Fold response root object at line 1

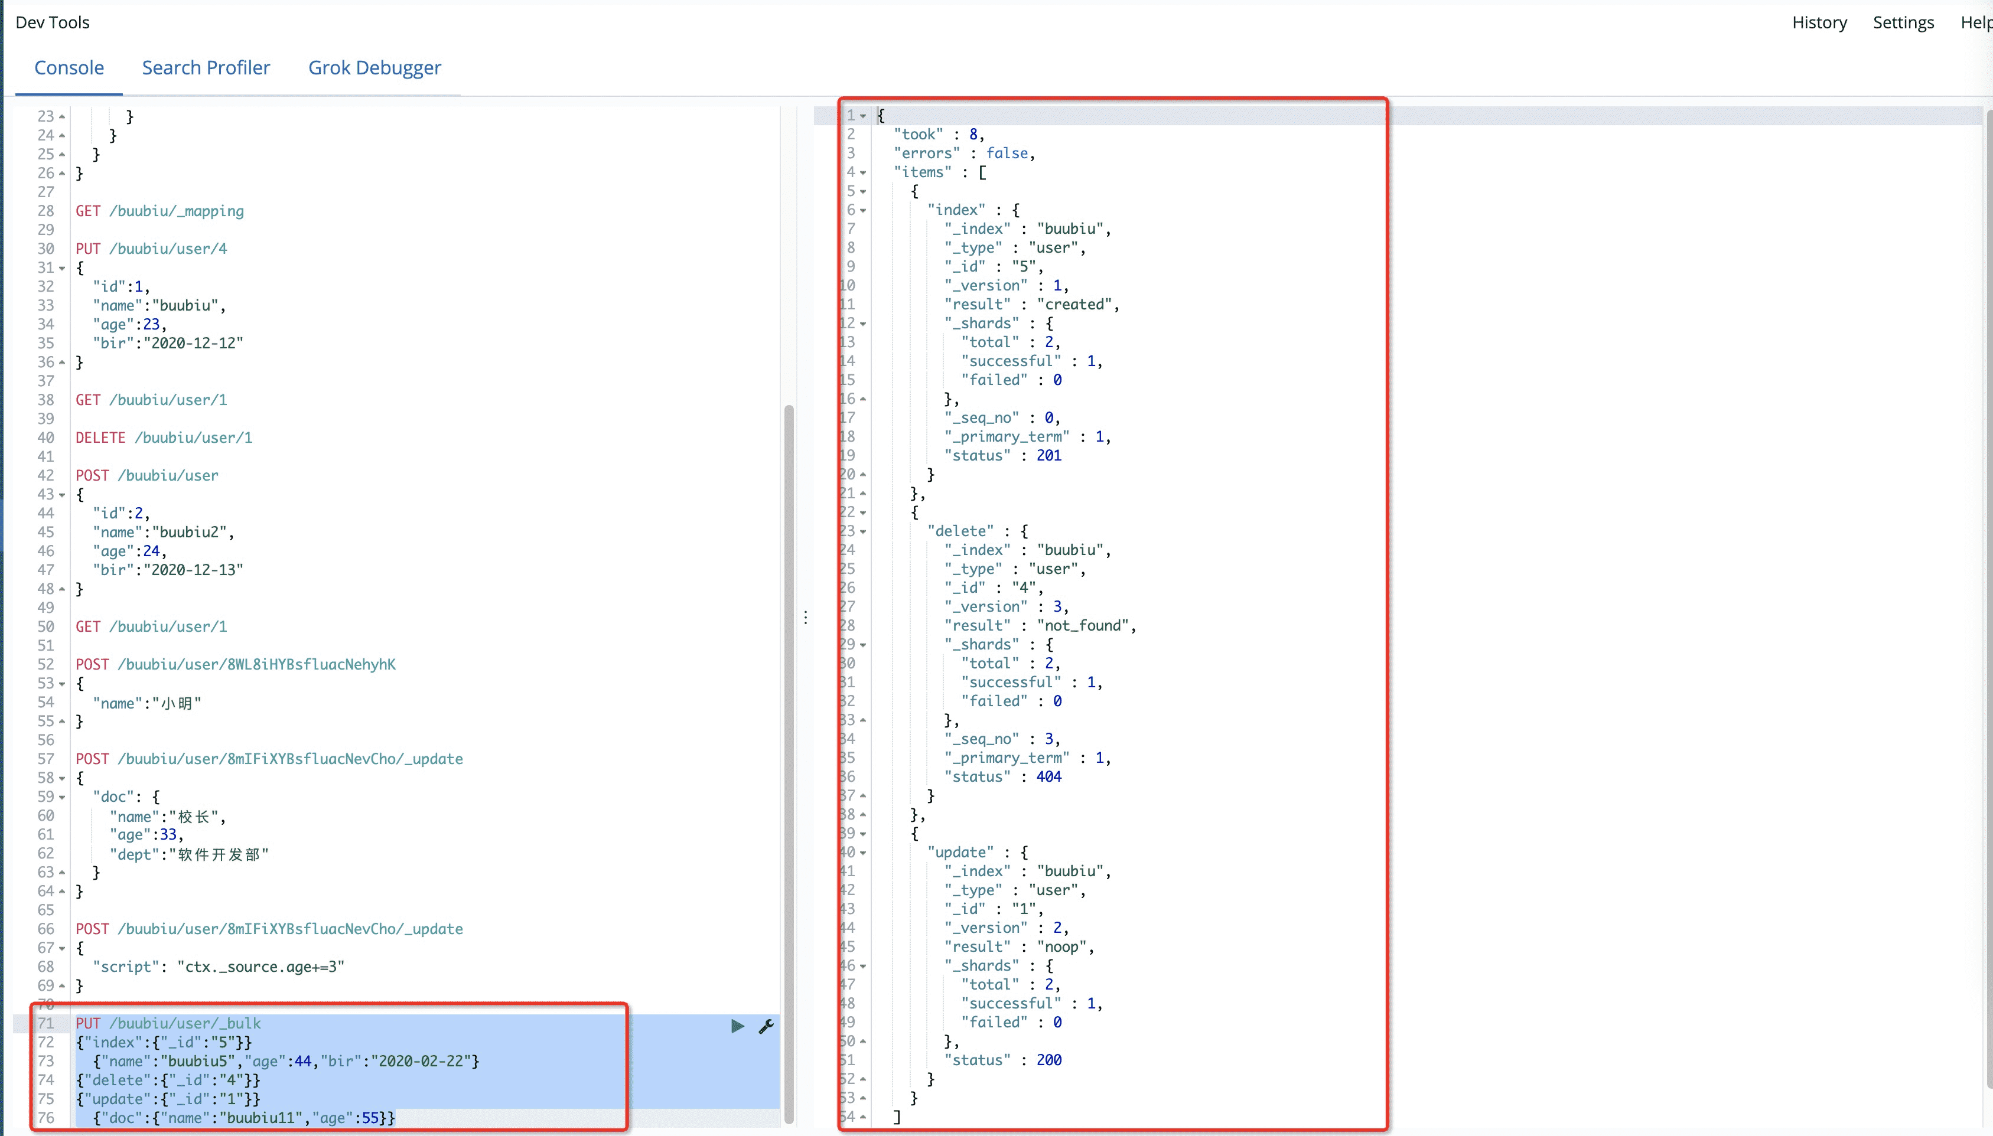[863, 116]
